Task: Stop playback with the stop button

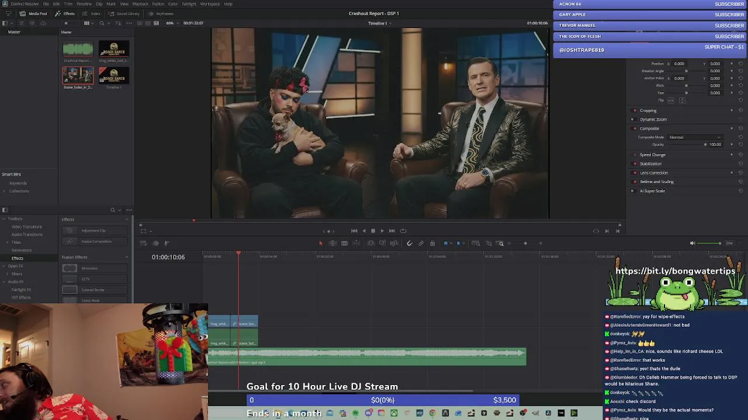Action: pos(373,231)
